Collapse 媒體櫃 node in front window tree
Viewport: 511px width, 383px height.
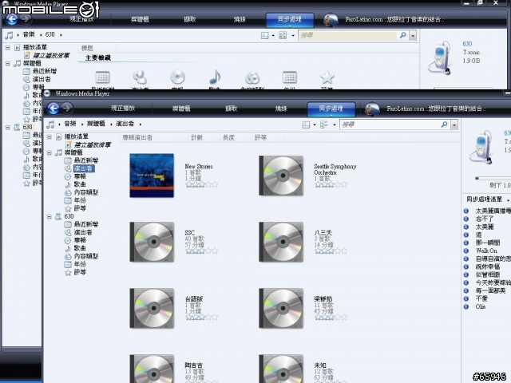click(50, 152)
